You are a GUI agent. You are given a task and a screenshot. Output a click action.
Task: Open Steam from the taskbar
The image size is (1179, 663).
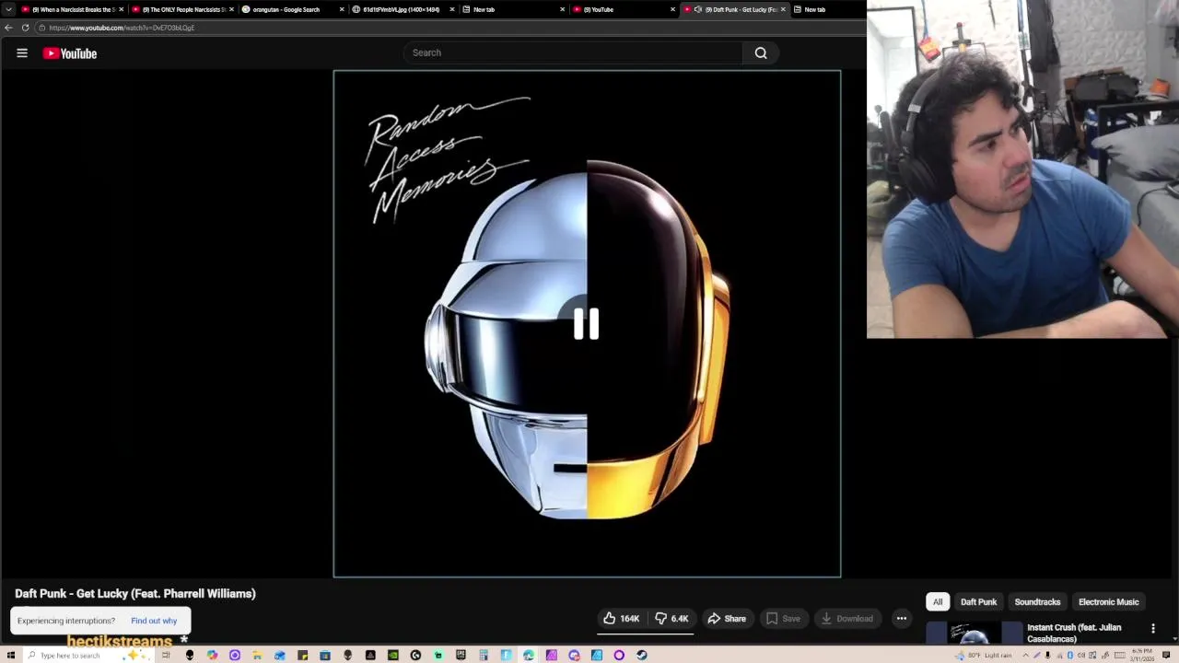[x=641, y=655]
